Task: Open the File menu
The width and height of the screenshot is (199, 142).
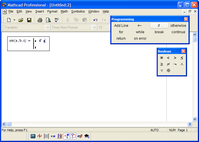Action: 11,12
